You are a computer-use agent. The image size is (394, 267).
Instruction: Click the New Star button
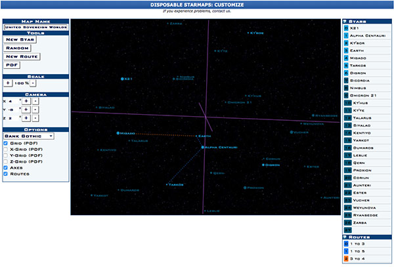click(20, 39)
